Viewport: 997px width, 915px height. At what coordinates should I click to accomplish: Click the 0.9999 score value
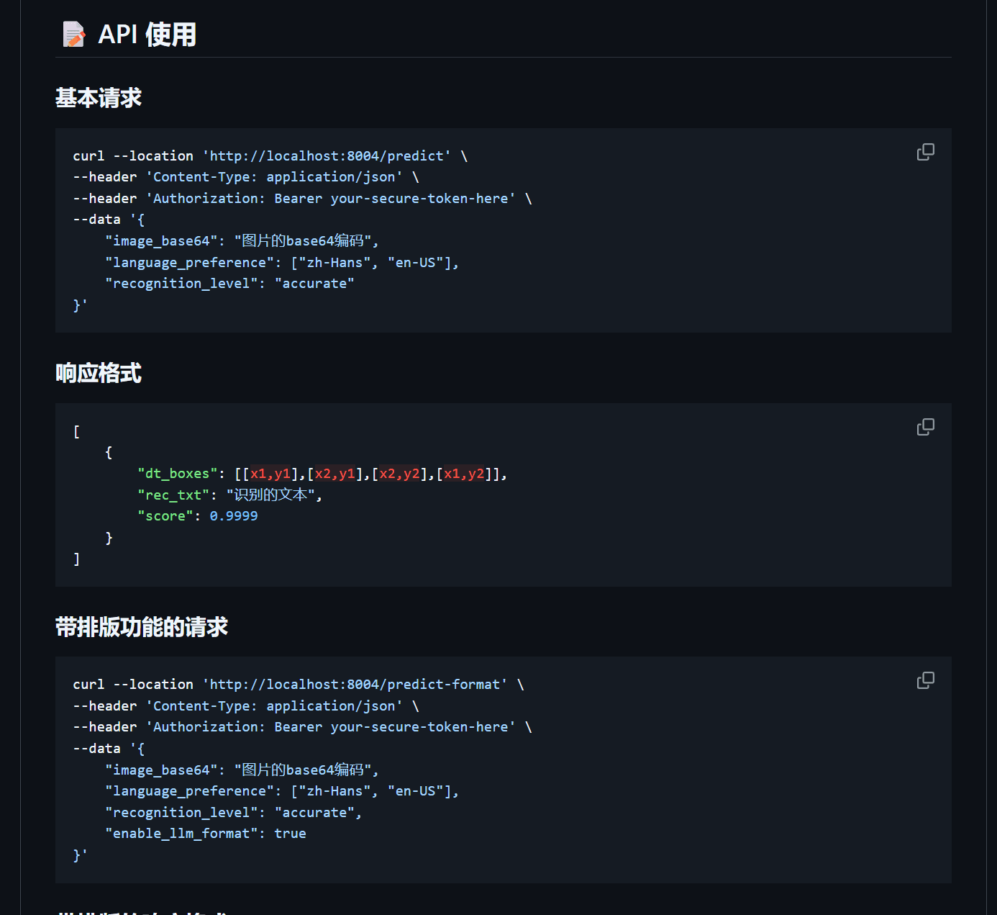tap(233, 516)
